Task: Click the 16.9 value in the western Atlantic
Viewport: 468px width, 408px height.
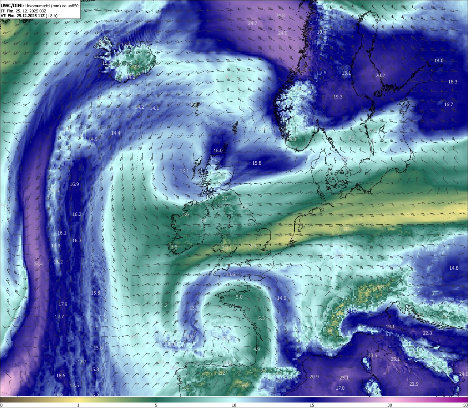Action: 74,184
